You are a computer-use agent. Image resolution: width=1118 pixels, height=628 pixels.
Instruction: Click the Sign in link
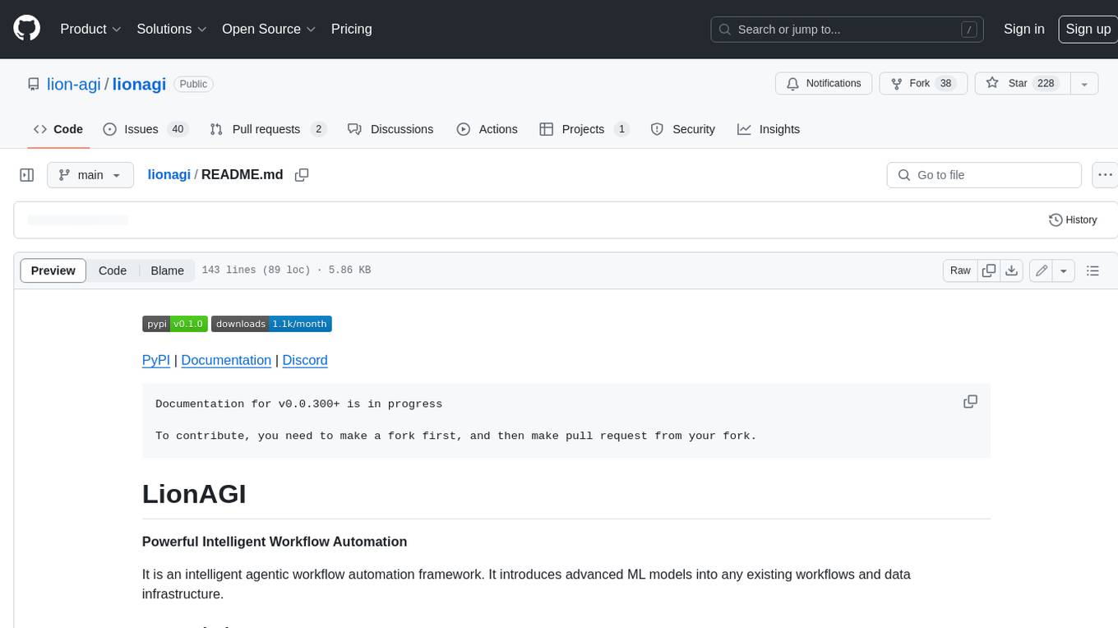click(x=1023, y=29)
